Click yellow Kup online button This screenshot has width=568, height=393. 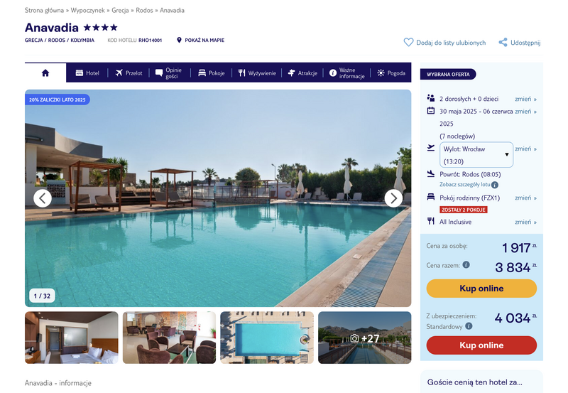coord(481,289)
